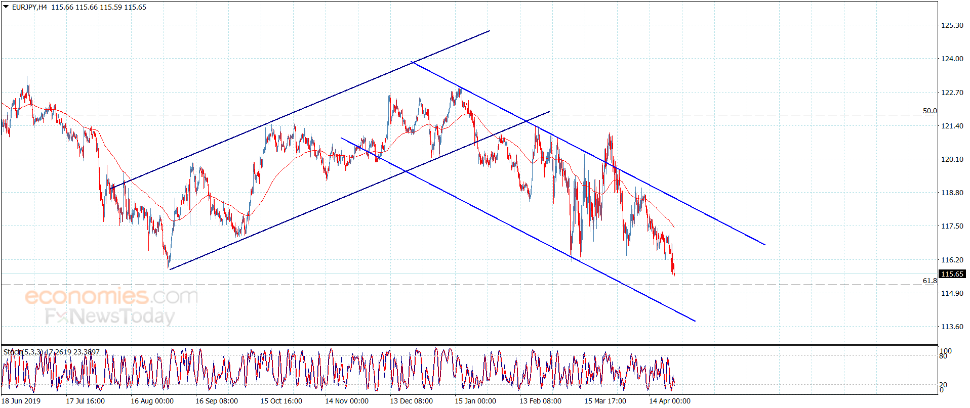Click the 116.20 price axis label
Image resolution: width=970 pixels, height=408 pixels.
[x=952, y=260]
